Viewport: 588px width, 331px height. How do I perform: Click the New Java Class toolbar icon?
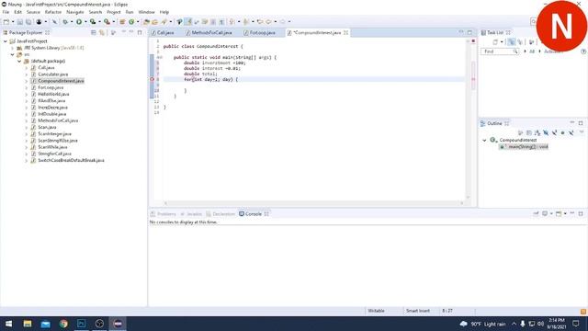[x=131, y=22]
